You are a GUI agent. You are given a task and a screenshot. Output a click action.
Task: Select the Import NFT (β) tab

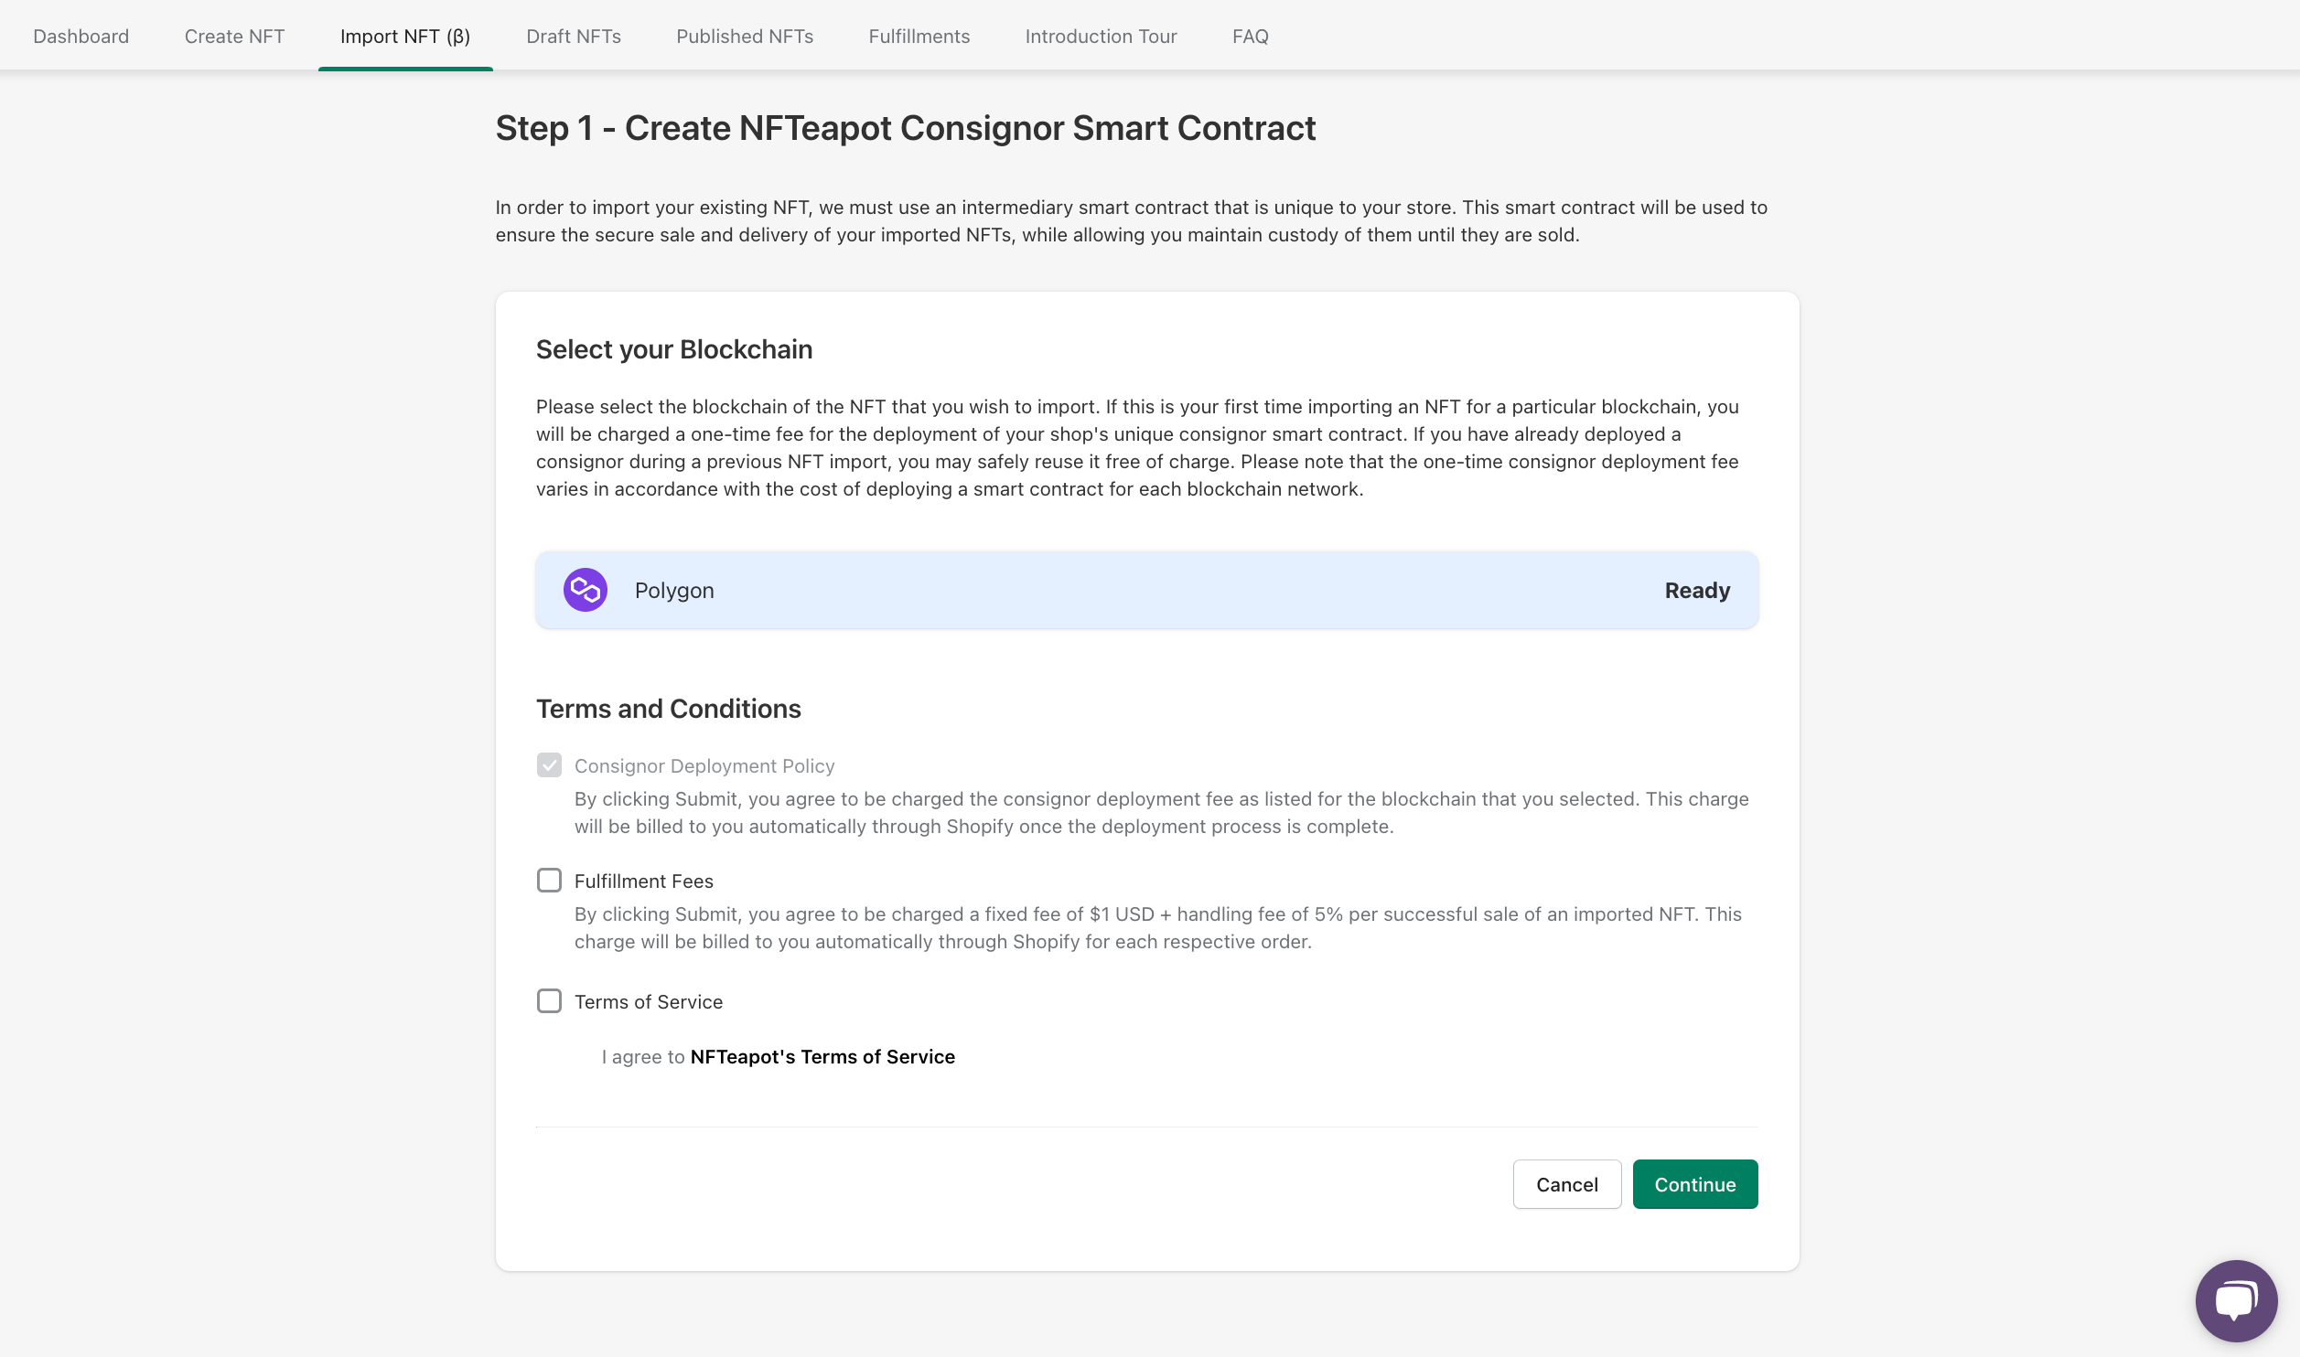[405, 37]
